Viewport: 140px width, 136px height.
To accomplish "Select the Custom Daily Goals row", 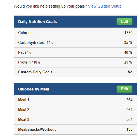I will pos(75,72).
